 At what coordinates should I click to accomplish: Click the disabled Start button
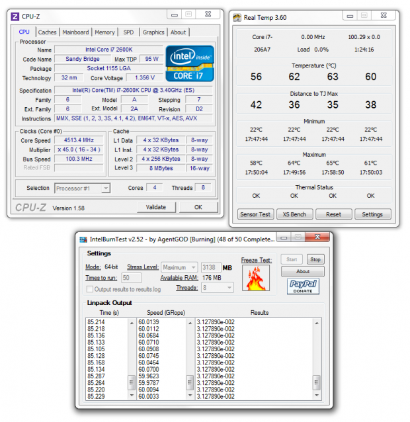click(292, 259)
